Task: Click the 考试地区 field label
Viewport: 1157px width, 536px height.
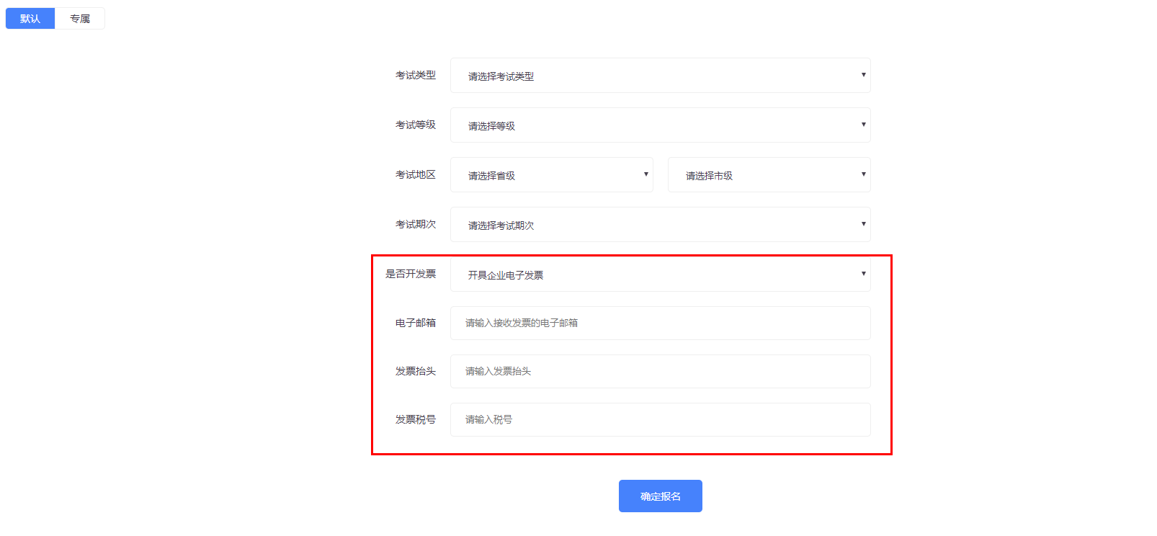Action: [416, 174]
